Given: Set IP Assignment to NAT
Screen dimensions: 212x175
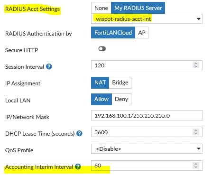Looking at the screenshot, I should 100,83.
